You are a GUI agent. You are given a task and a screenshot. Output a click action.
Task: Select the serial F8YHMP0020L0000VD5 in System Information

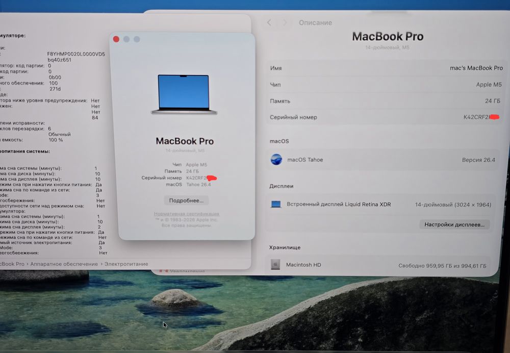click(x=76, y=54)
